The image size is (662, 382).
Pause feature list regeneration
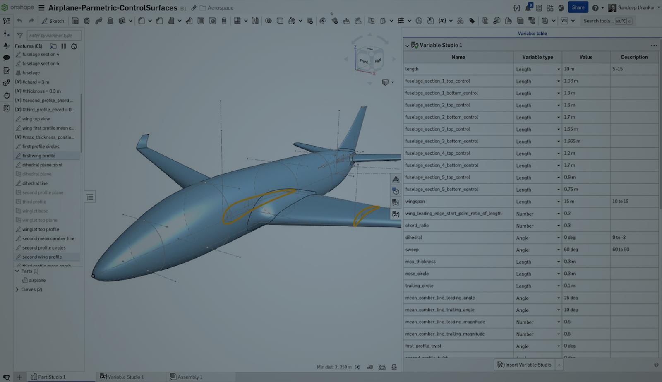pos(64,46)
